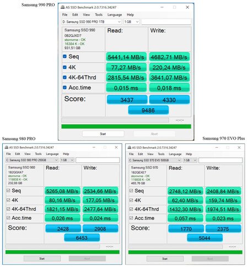Close the 990 PRO benchmark window
This screenshot has width=248, height=267.
[x=187, y=7]
